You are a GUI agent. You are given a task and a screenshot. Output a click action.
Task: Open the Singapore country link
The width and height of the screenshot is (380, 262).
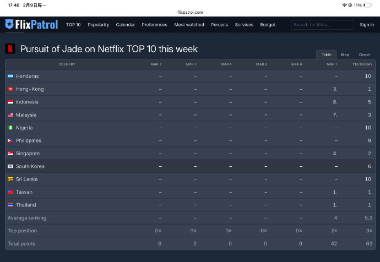click(28, 154)
